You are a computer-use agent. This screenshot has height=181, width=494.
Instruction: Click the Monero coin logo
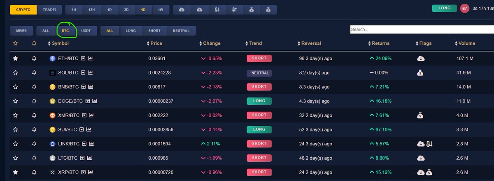tap(52, 115)
